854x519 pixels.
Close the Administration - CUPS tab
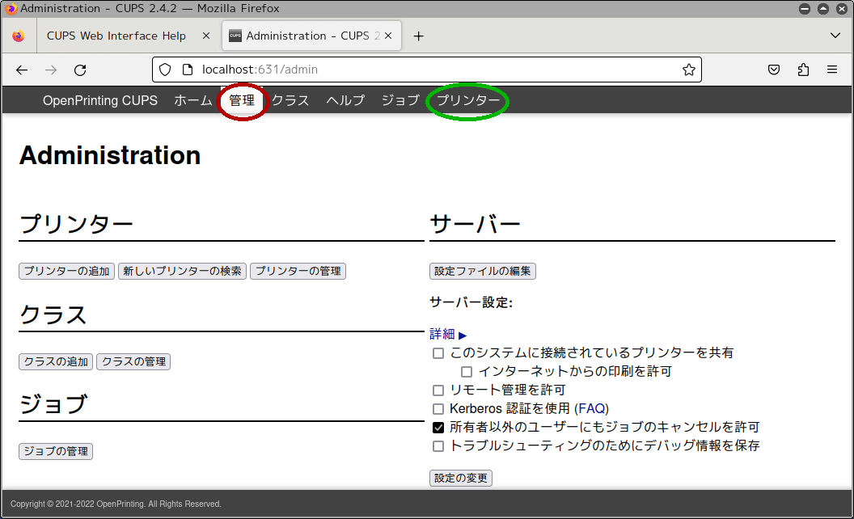pos(388,36)
